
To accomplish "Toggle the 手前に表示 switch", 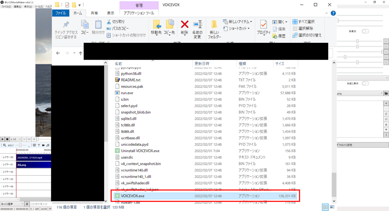I will [365, 83].
